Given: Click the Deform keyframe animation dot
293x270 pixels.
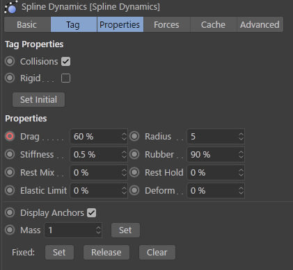Looking at the screenshot, I should click(134, 191).
